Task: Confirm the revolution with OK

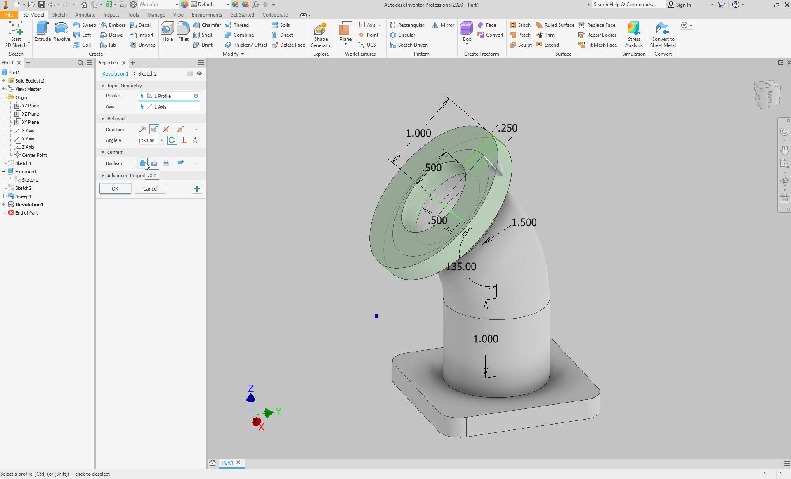Action: 115,189
